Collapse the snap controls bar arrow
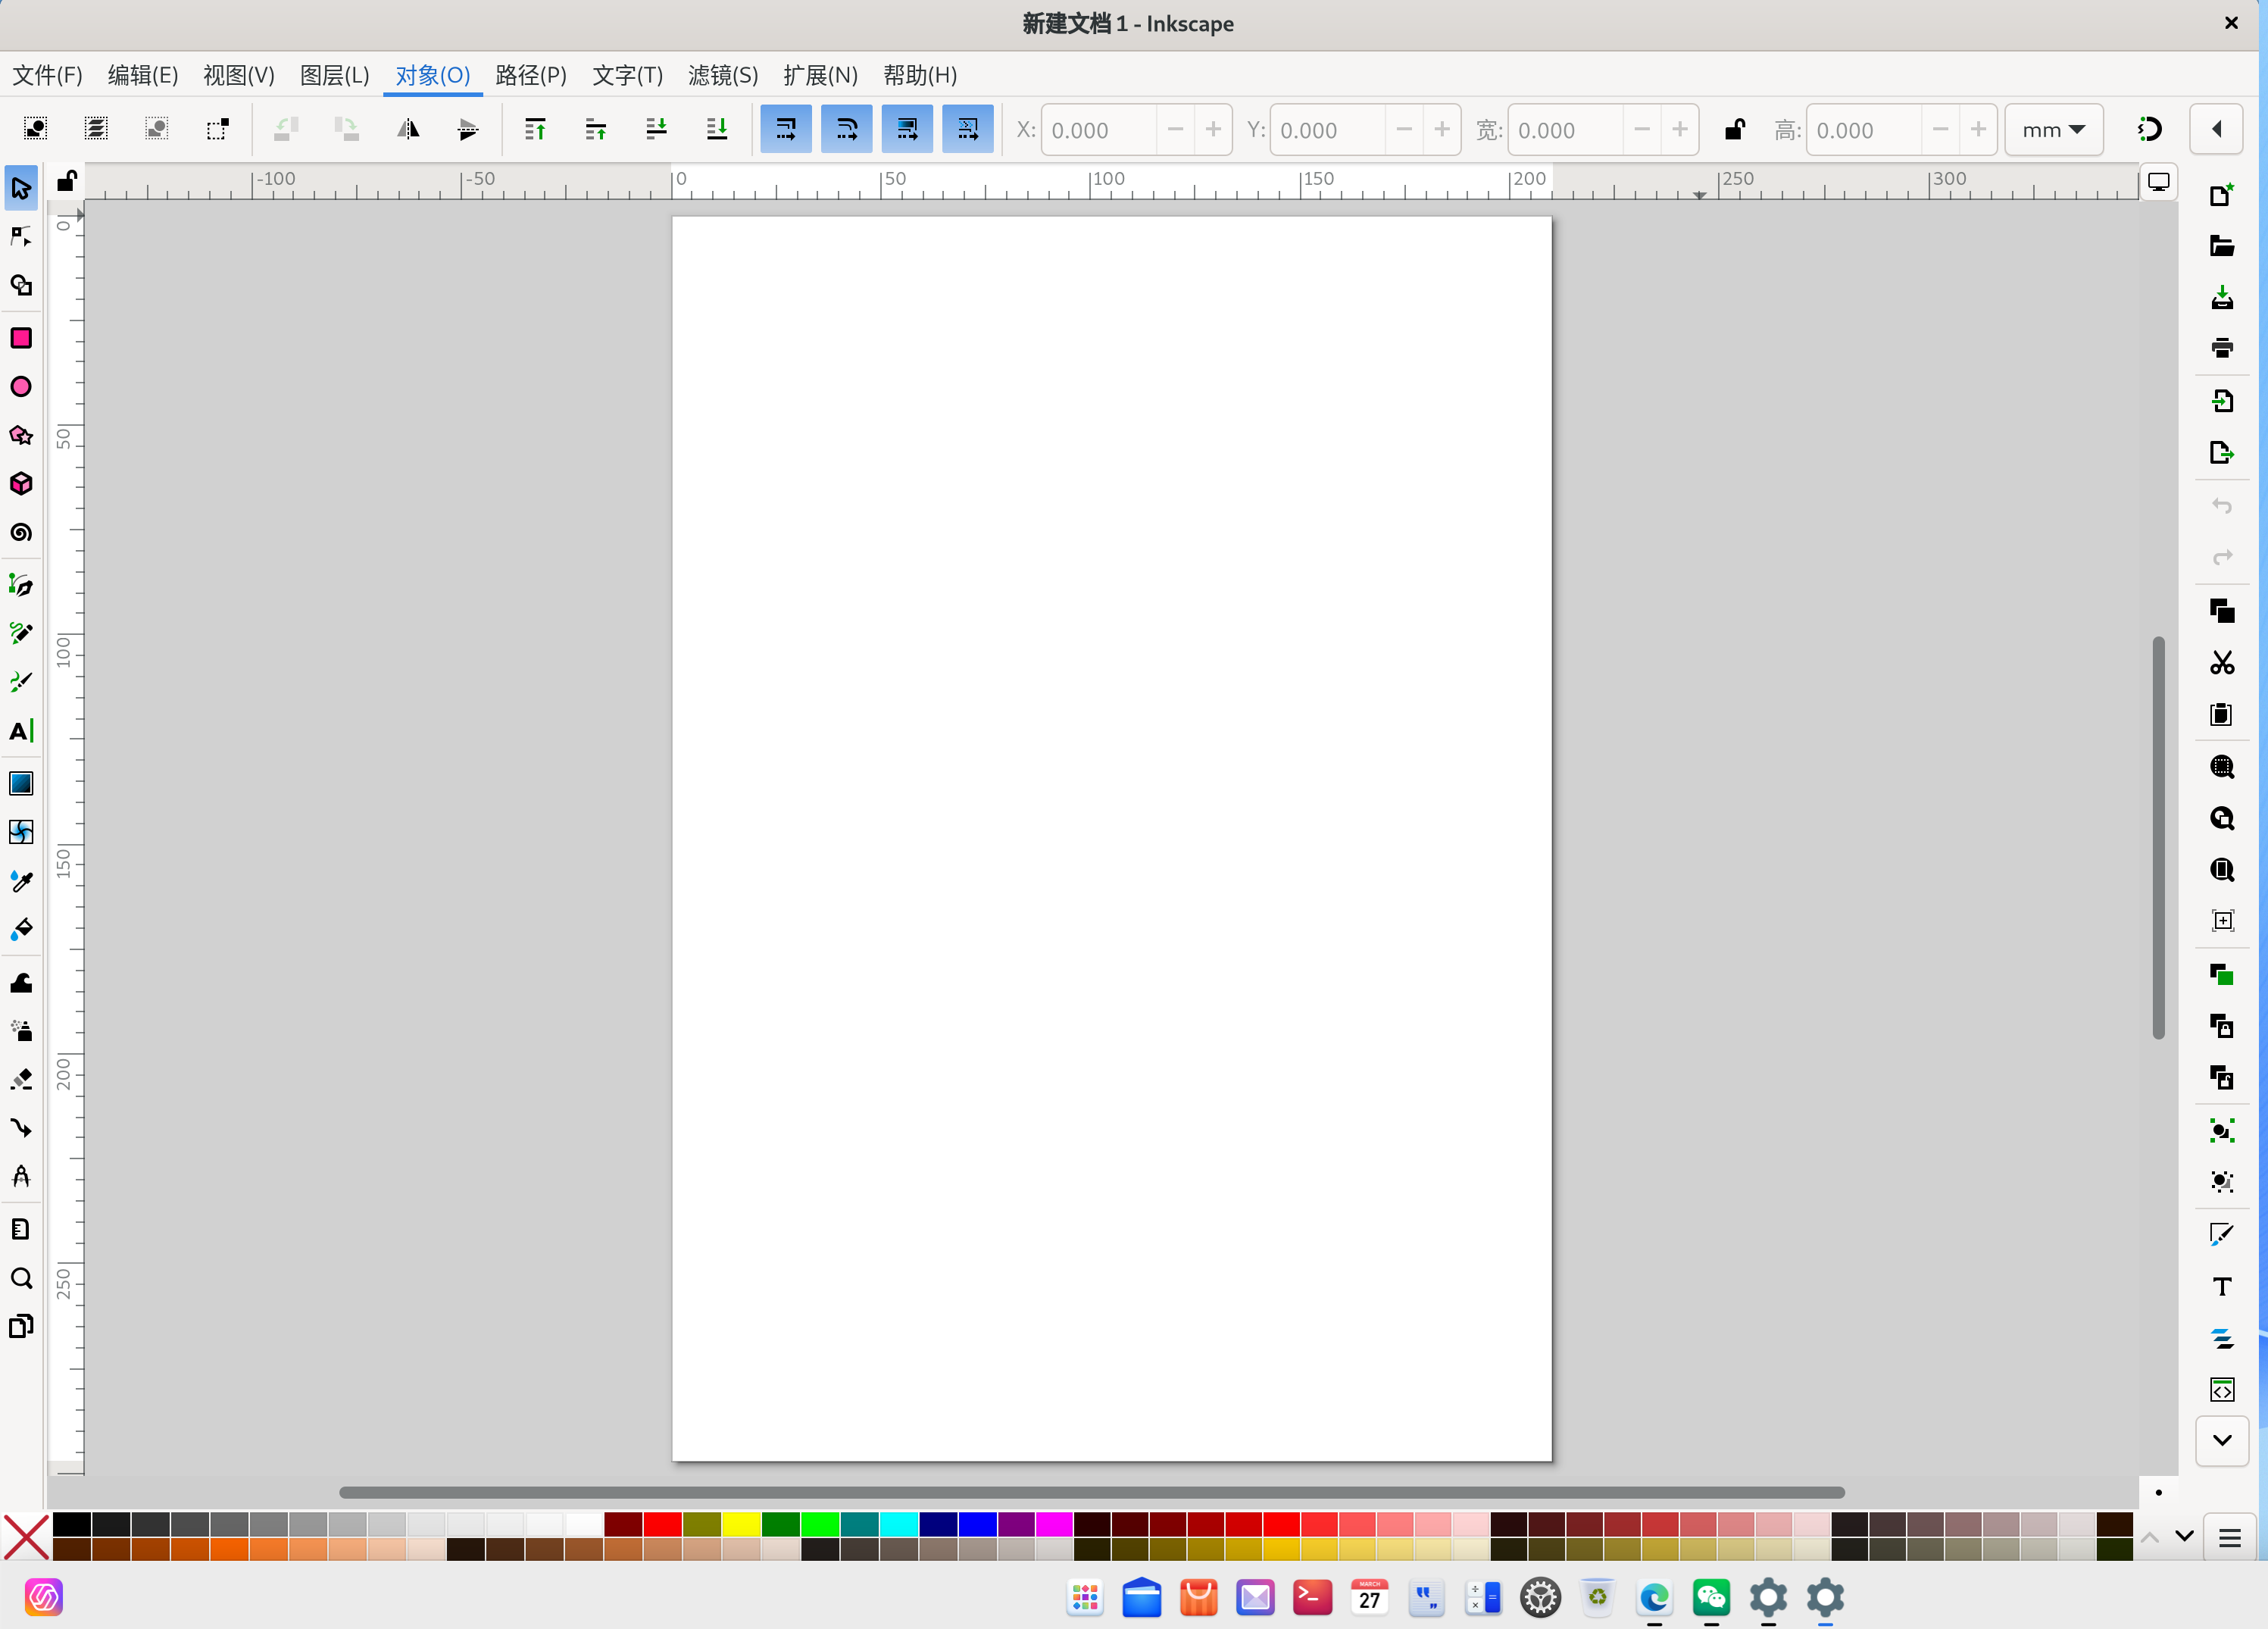 (x=2216, y=129)
